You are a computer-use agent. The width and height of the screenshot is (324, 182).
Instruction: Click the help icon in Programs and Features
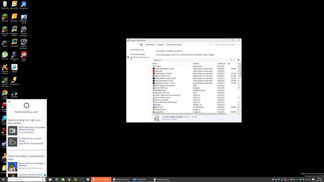pos(238,60)
